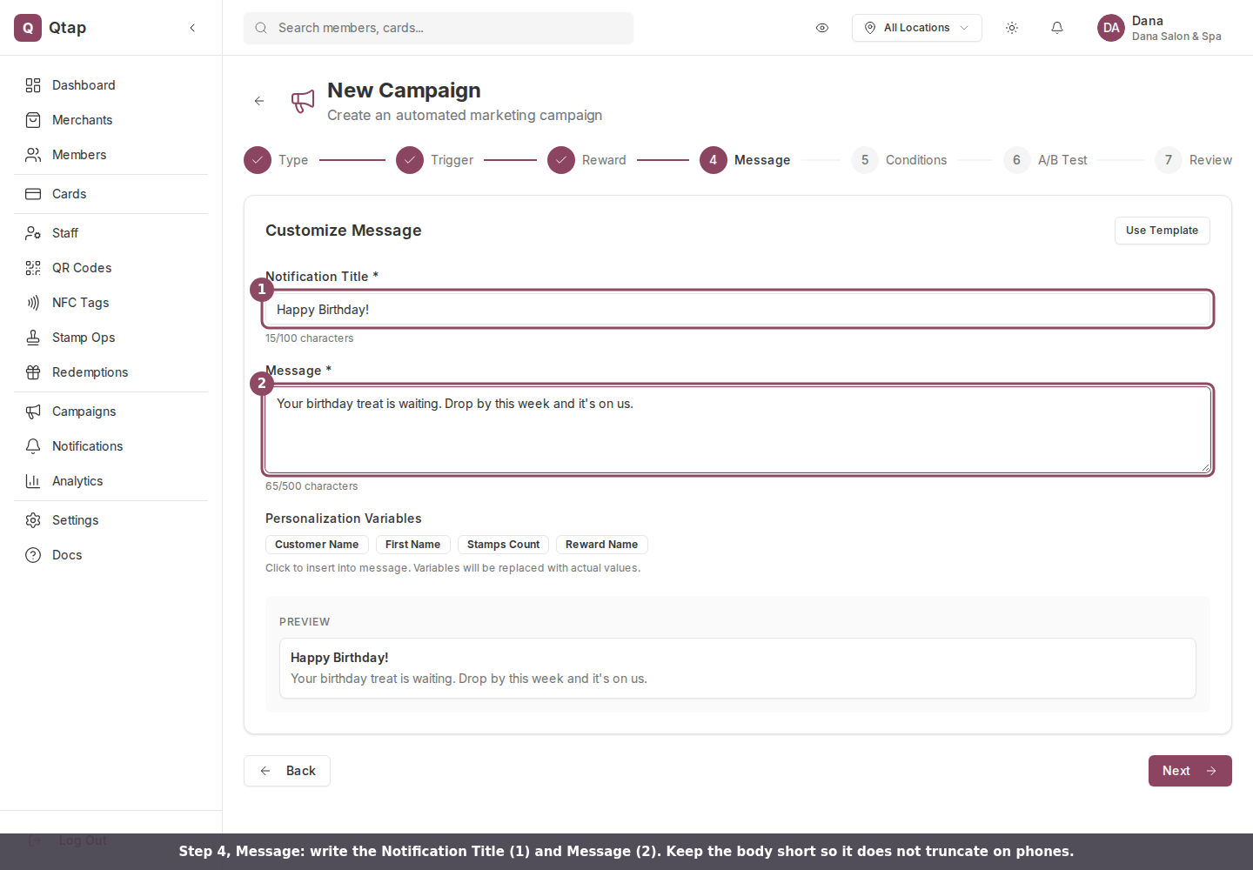The image size is (1253, 870).
Task: Go to the Review step
Action: 1194,160
